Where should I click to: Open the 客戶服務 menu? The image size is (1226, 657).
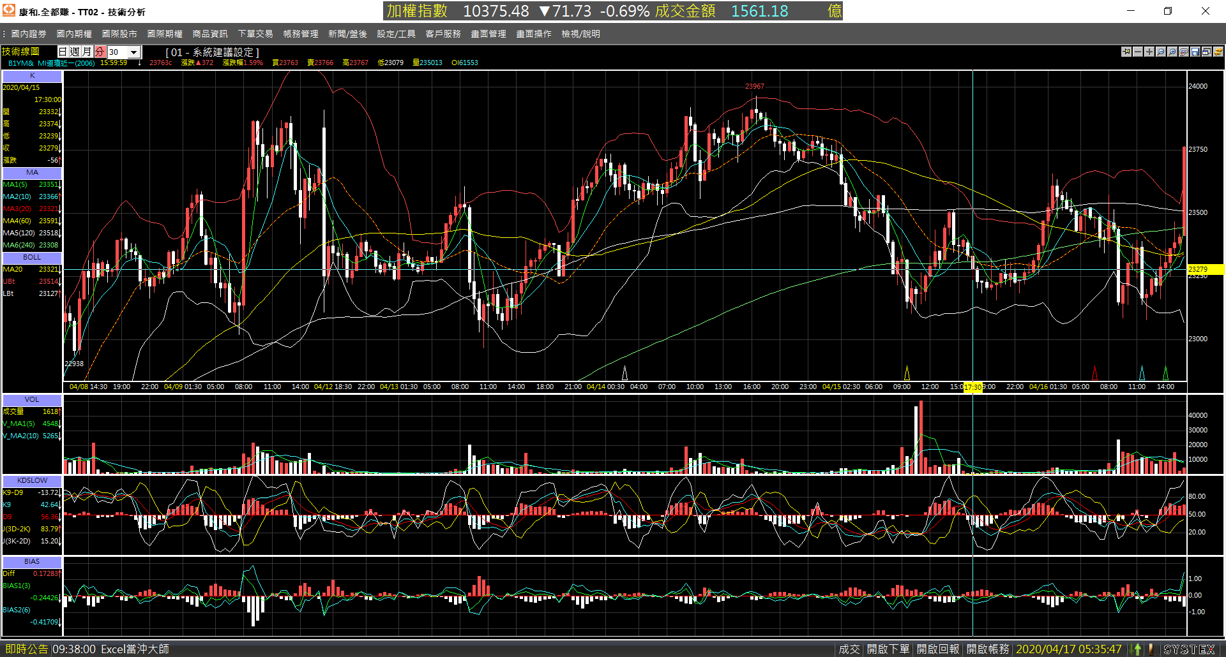click(443, 34)
